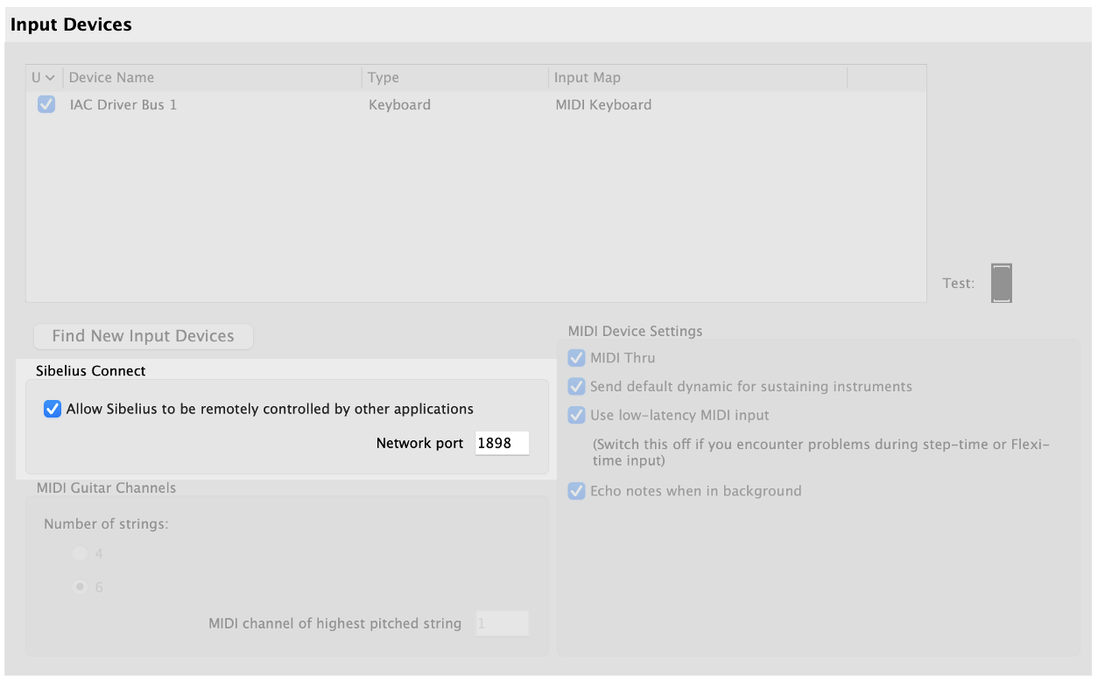Click the Find New Input Devices button
Screen dimensions: 1098x681
coord(143,336)
